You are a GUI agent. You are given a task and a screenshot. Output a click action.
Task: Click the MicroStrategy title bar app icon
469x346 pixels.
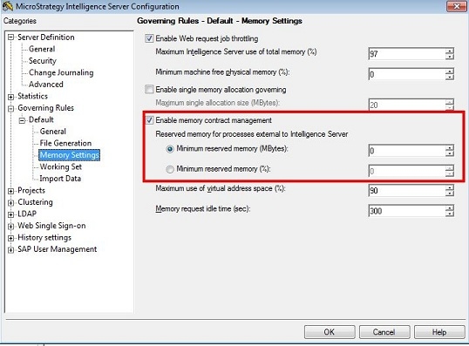tap(8, 6)
